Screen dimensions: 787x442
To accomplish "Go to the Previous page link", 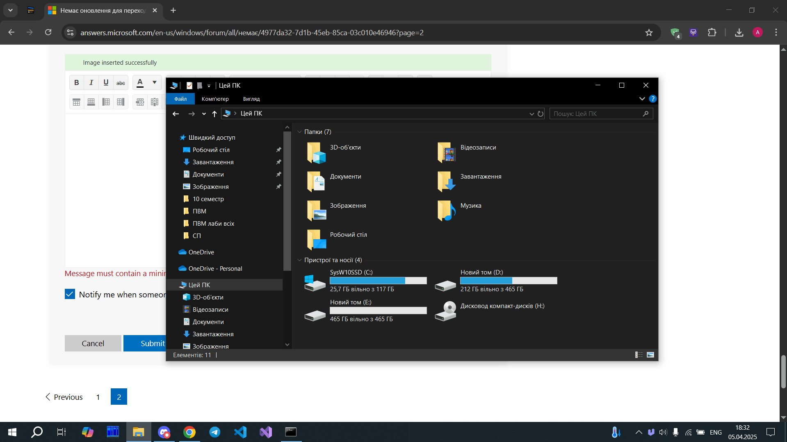I will (64, 397).
